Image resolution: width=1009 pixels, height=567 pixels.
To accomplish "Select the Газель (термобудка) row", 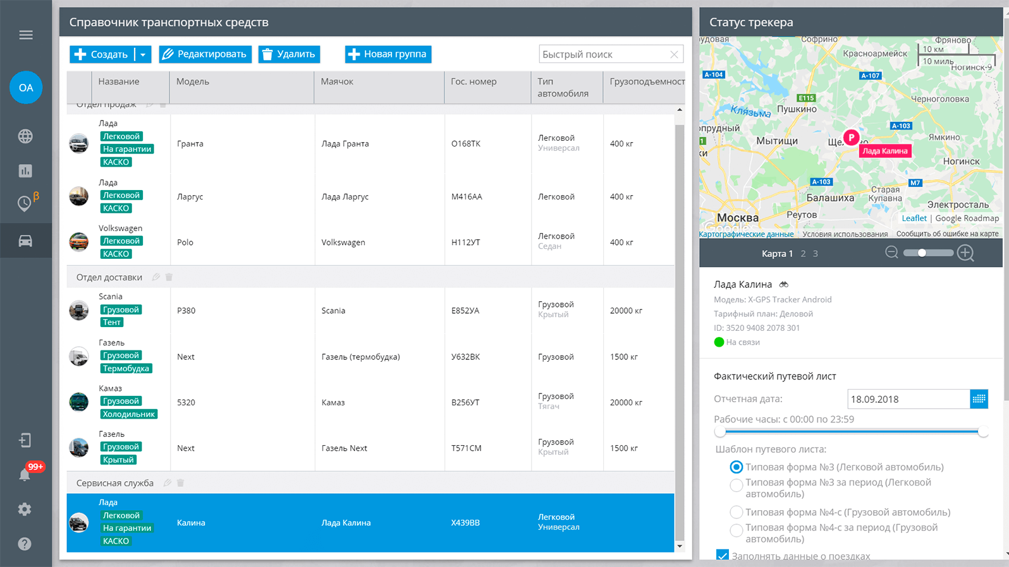I will [370, 357].
